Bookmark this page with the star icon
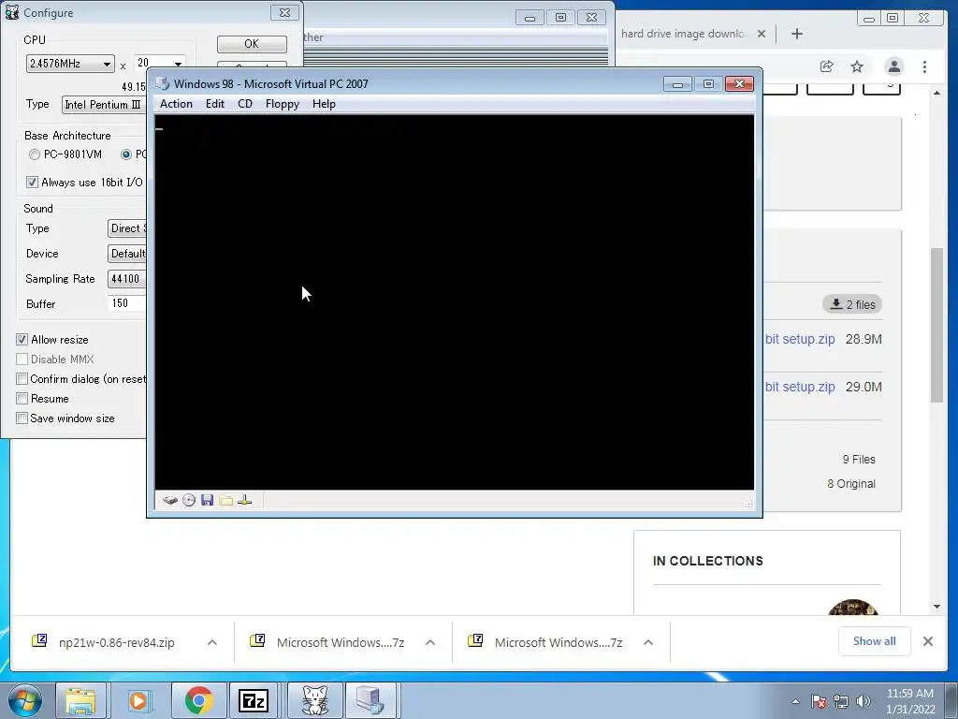958x719 pixels. (x=857, y=66)
